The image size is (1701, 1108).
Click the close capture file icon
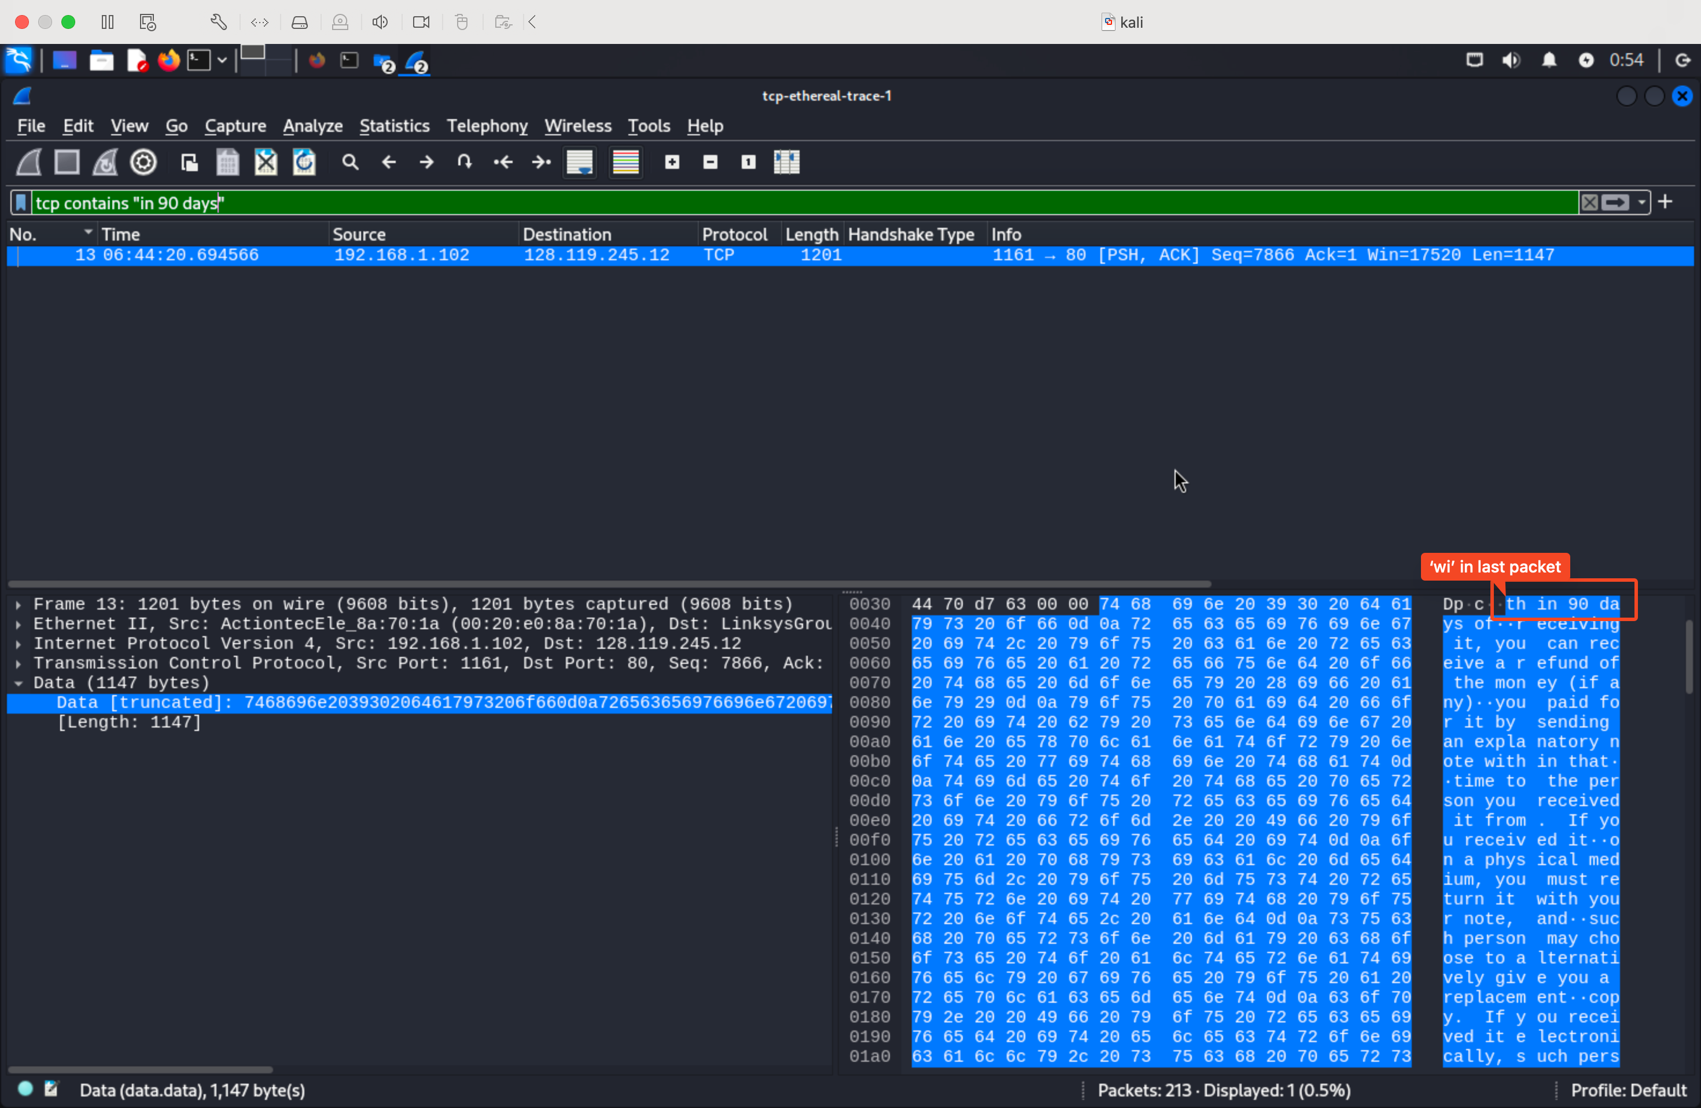pos(266,162)
